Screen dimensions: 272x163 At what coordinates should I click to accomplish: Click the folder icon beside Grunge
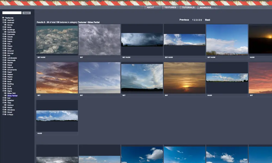pyautogui.click(x=5, y=53)
